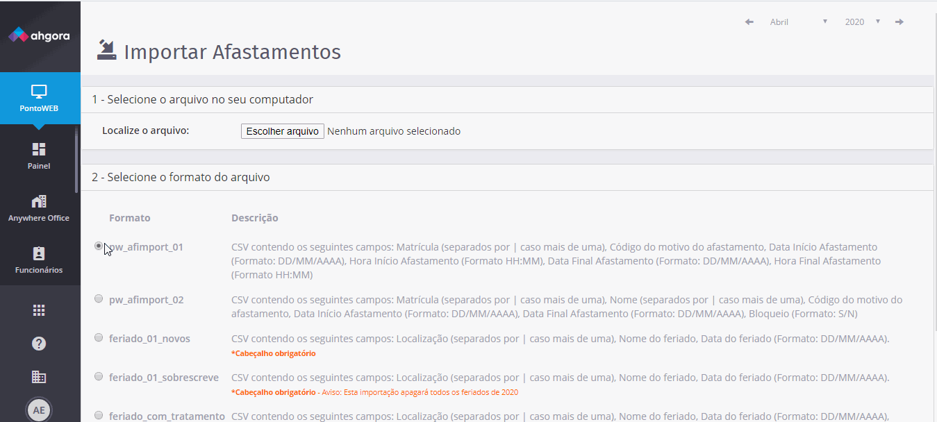This screenshot has height=422, width=937.
Task: Click the Ahgora logo
Action: click(39, 35)
